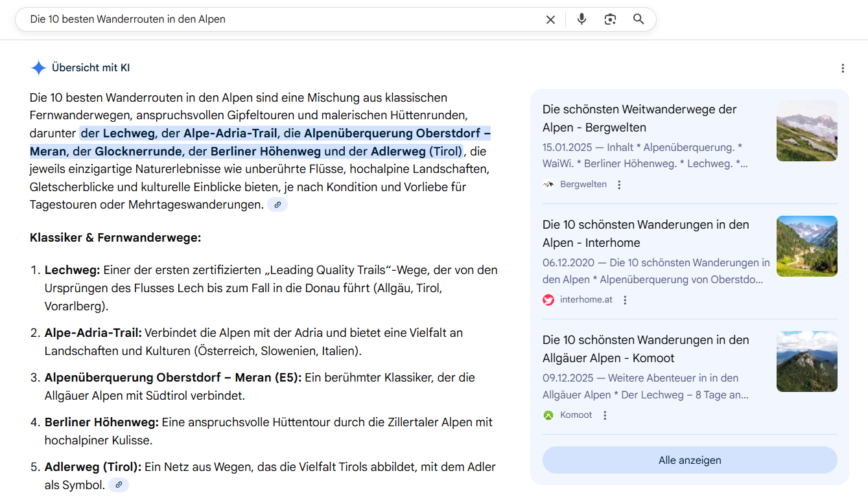This screenshot has width=868, height=504.
Task: Click the source link chip after 'als Symbol'
Action: 119,485
